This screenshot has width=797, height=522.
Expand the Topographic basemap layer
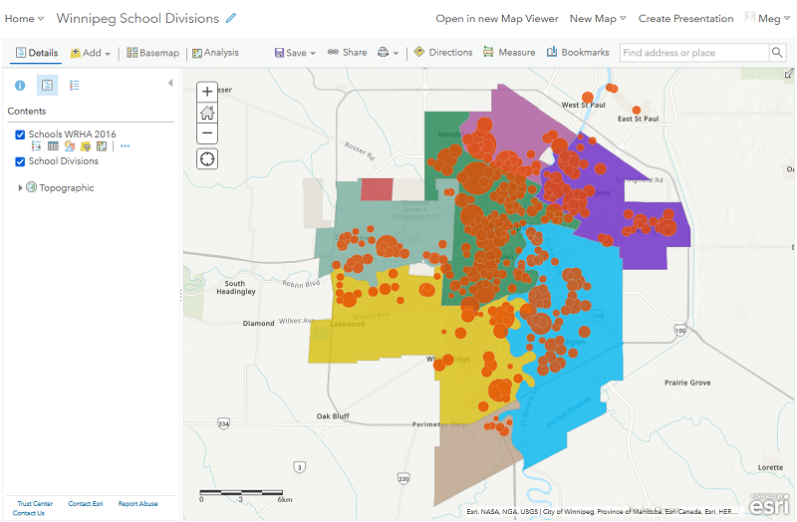(20, 187)
